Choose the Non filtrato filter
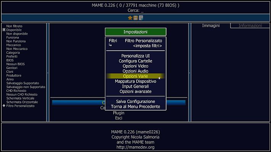The width and height of the screenshot is (271, 152). pyautogui.click(x=15, y=26)
